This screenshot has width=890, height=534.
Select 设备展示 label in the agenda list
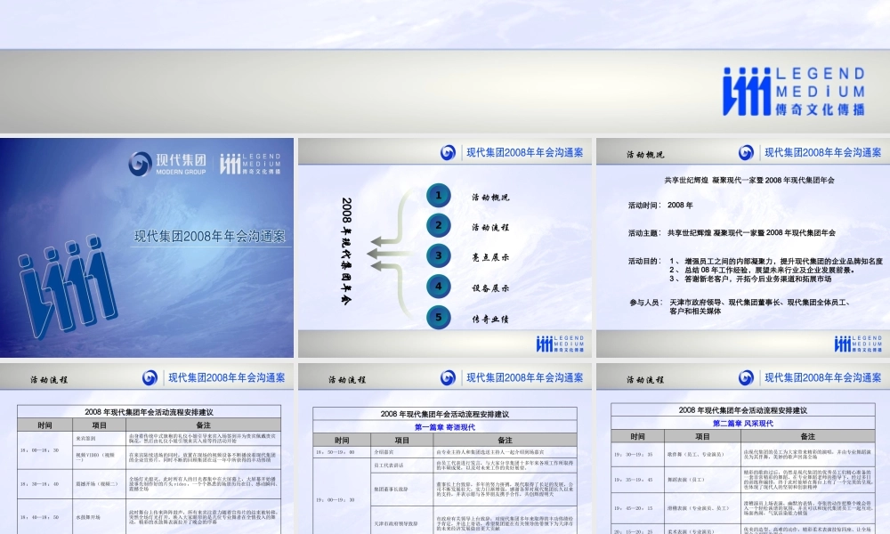coord(490,287)
